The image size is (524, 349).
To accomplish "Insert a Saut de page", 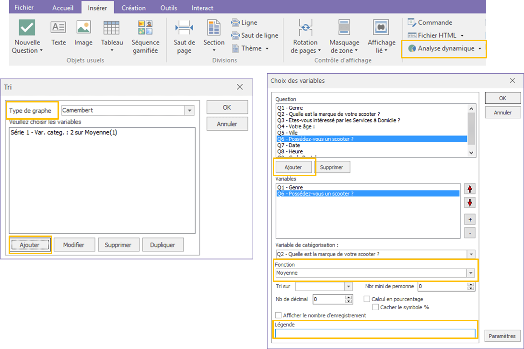I will click(x=184, y=37).
